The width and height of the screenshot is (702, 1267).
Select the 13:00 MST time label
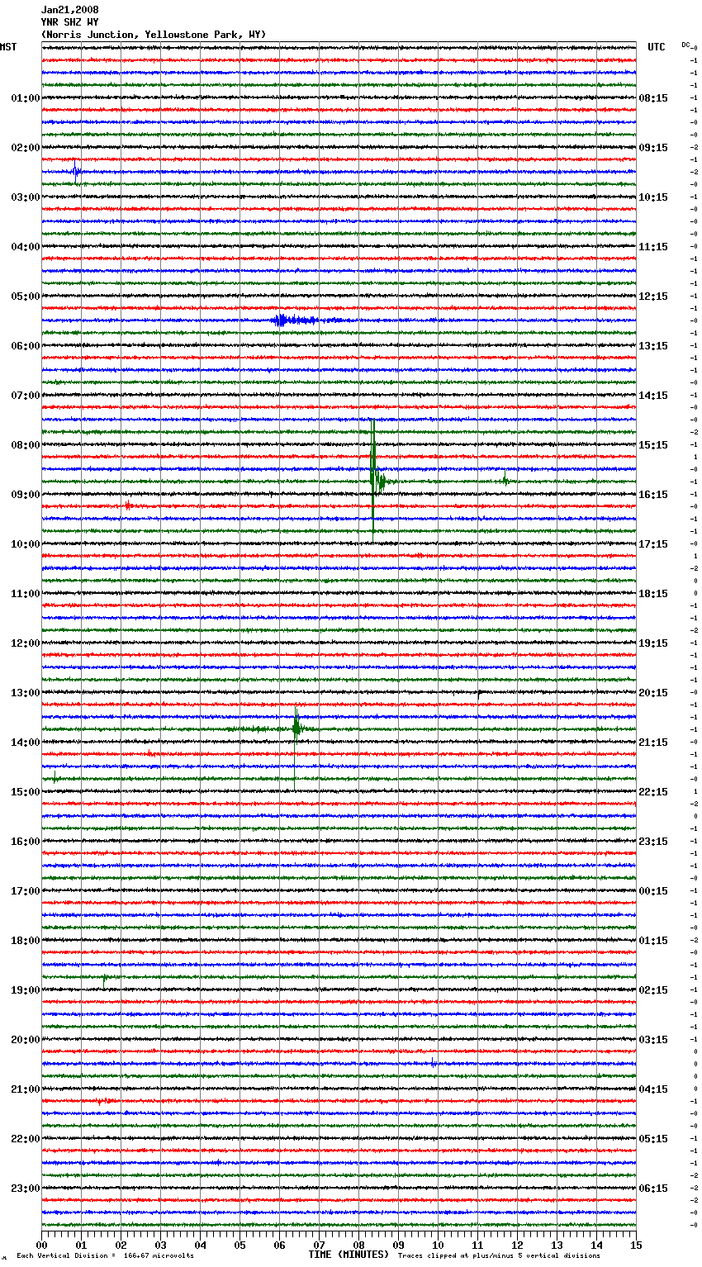point(26,693)
